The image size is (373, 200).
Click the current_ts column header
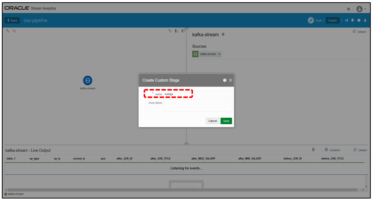(79, 158)
